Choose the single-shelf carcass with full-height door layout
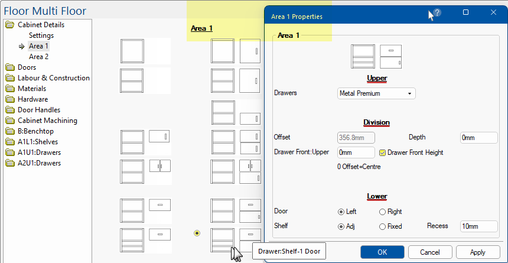508x263 pixels. pos(236,80)
